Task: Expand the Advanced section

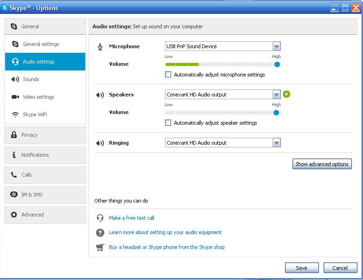Action: coord(45,215)
